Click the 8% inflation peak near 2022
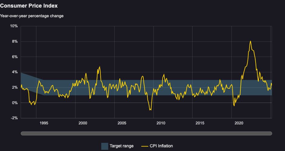Image resolution: width=285 pixels, height=151 pixels. coord(250,41)
